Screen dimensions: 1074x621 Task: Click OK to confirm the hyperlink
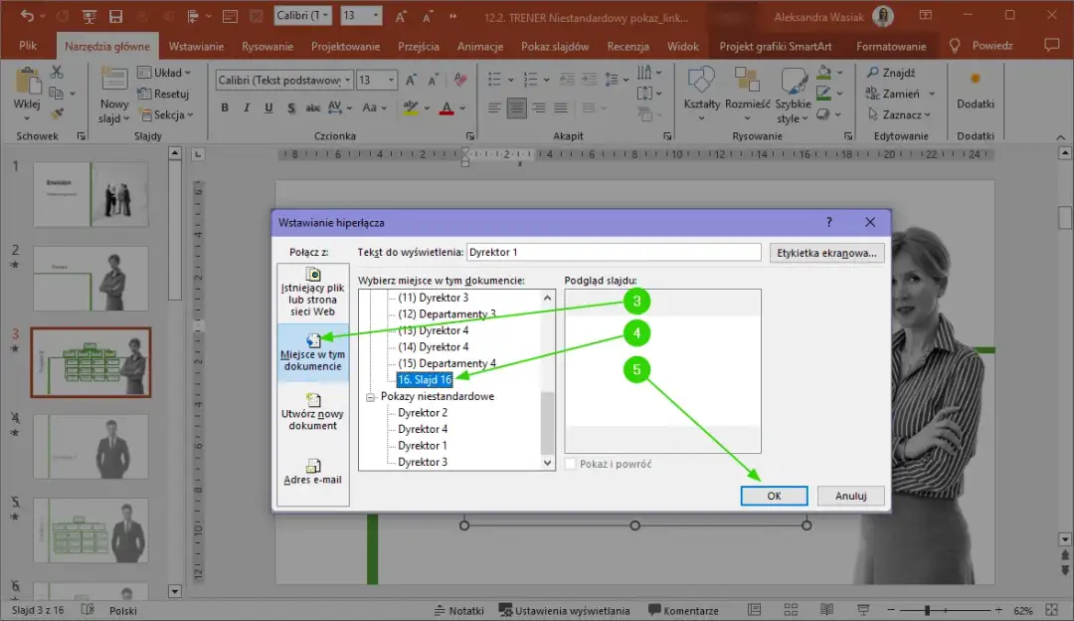click(x=774, y=496)
